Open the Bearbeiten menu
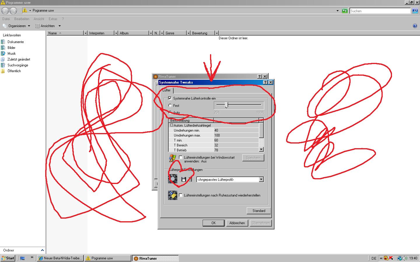 pyautogui.click(x=22, y=19)
